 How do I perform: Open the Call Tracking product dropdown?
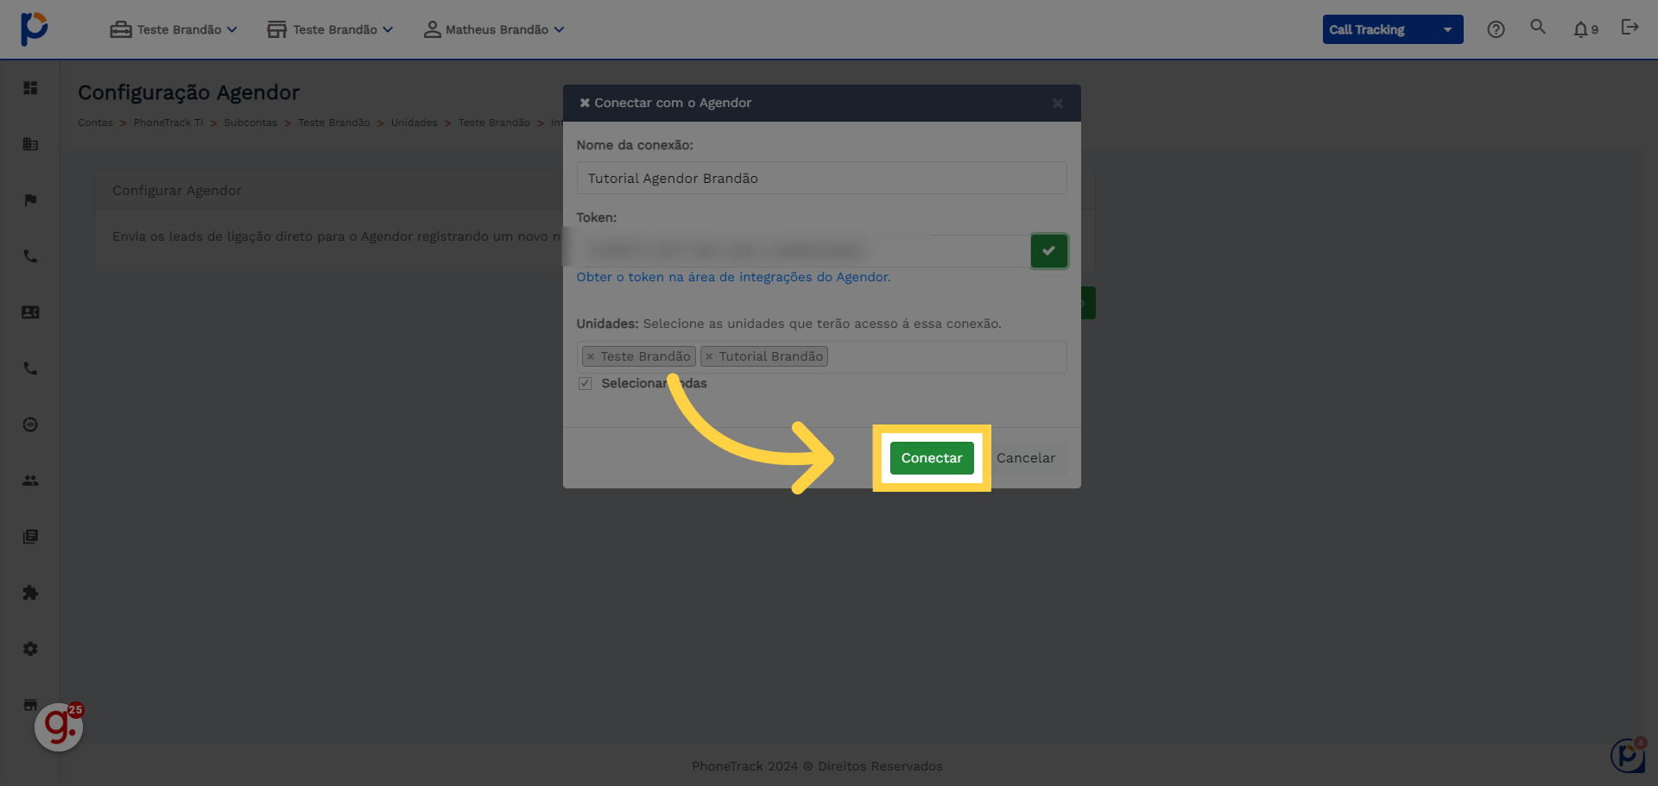(1393, 29)
